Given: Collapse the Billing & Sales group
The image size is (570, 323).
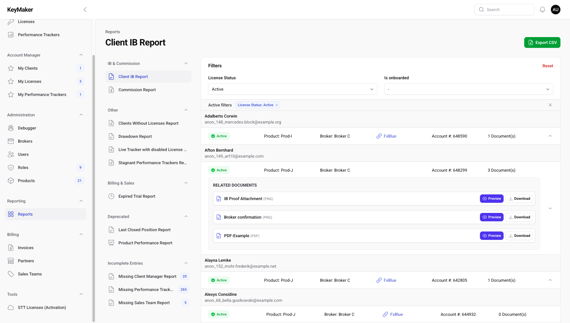Looking at the screenshot, I should (186, 183).
